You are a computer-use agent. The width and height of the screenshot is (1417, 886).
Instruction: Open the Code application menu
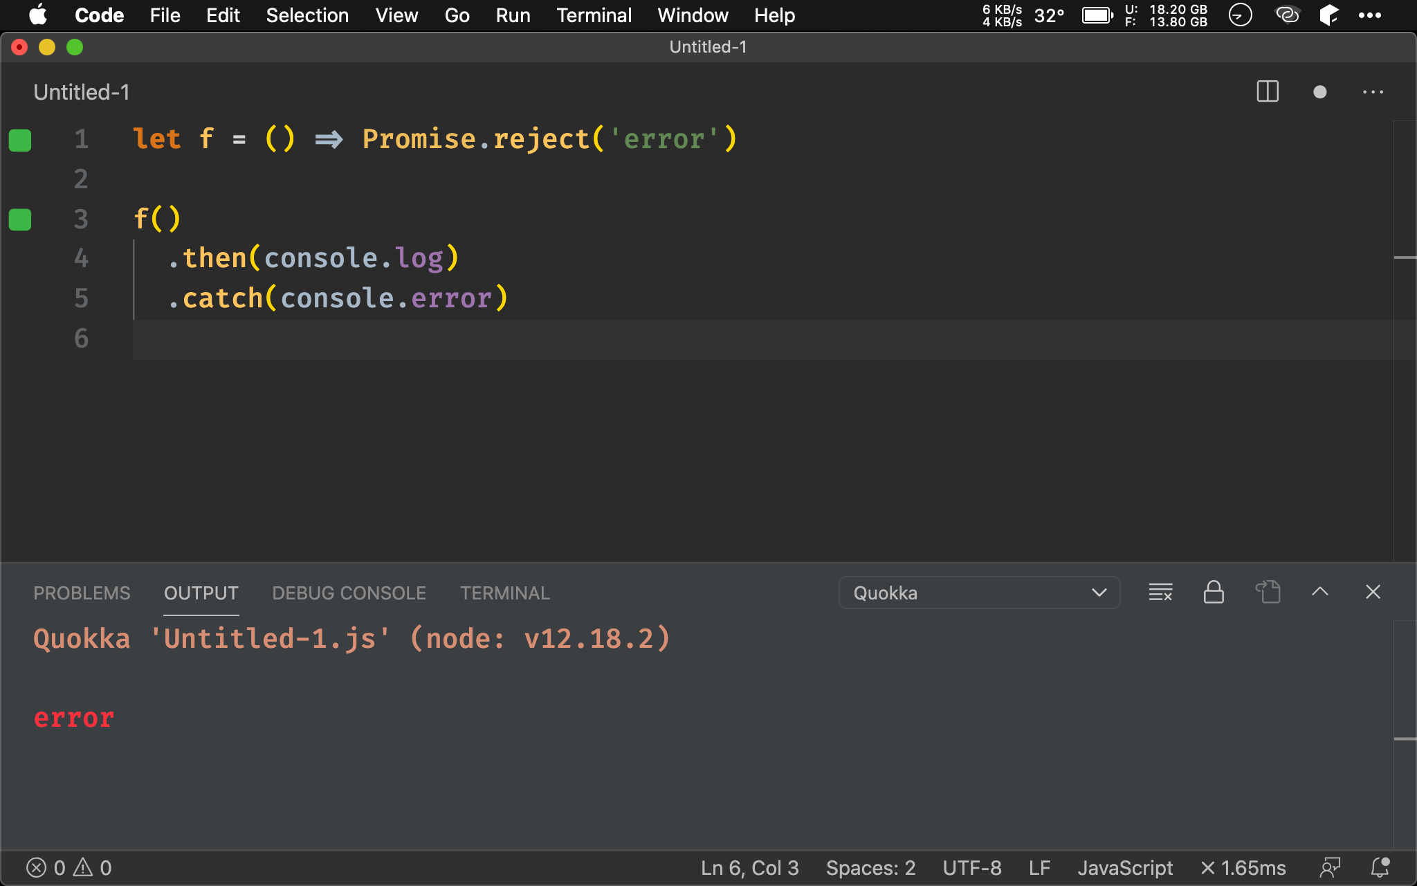[x=99, y=15]
